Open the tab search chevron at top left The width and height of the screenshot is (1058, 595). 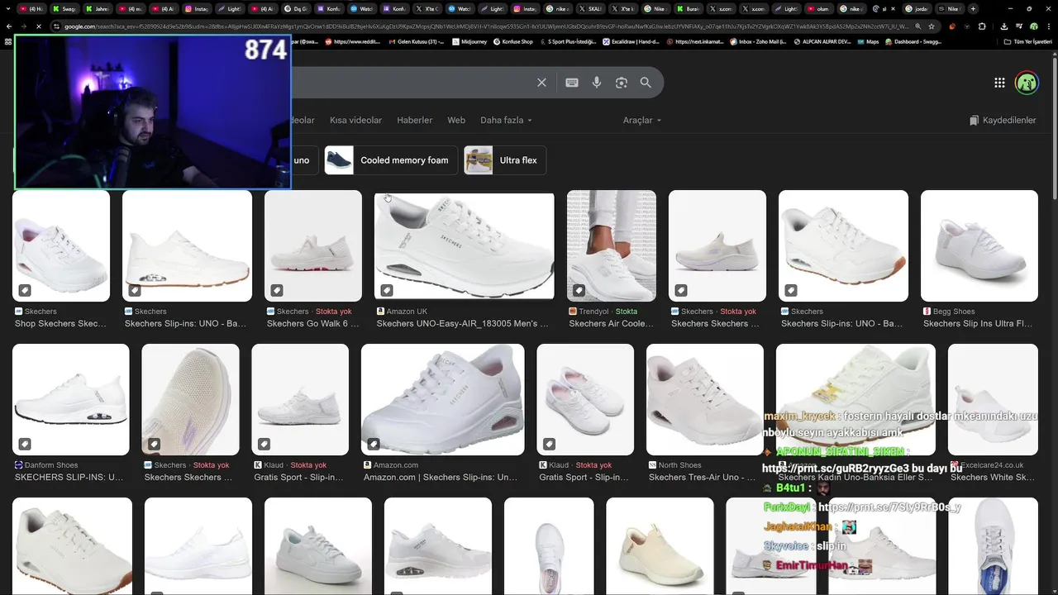tap(8, 8)
